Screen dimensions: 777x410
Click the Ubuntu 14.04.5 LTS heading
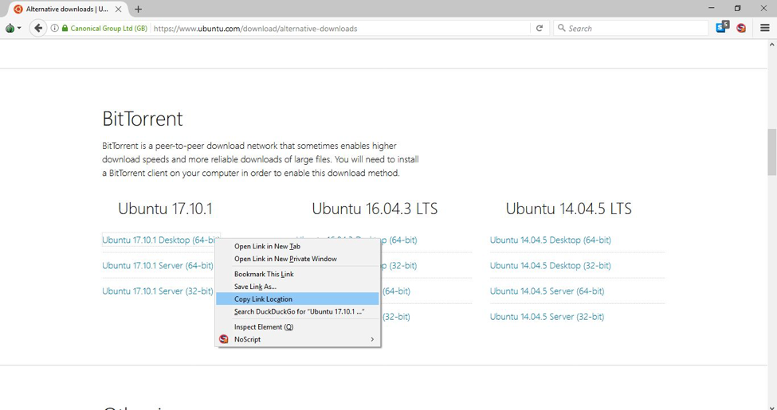pyautogui.click(x=569, y=209)
